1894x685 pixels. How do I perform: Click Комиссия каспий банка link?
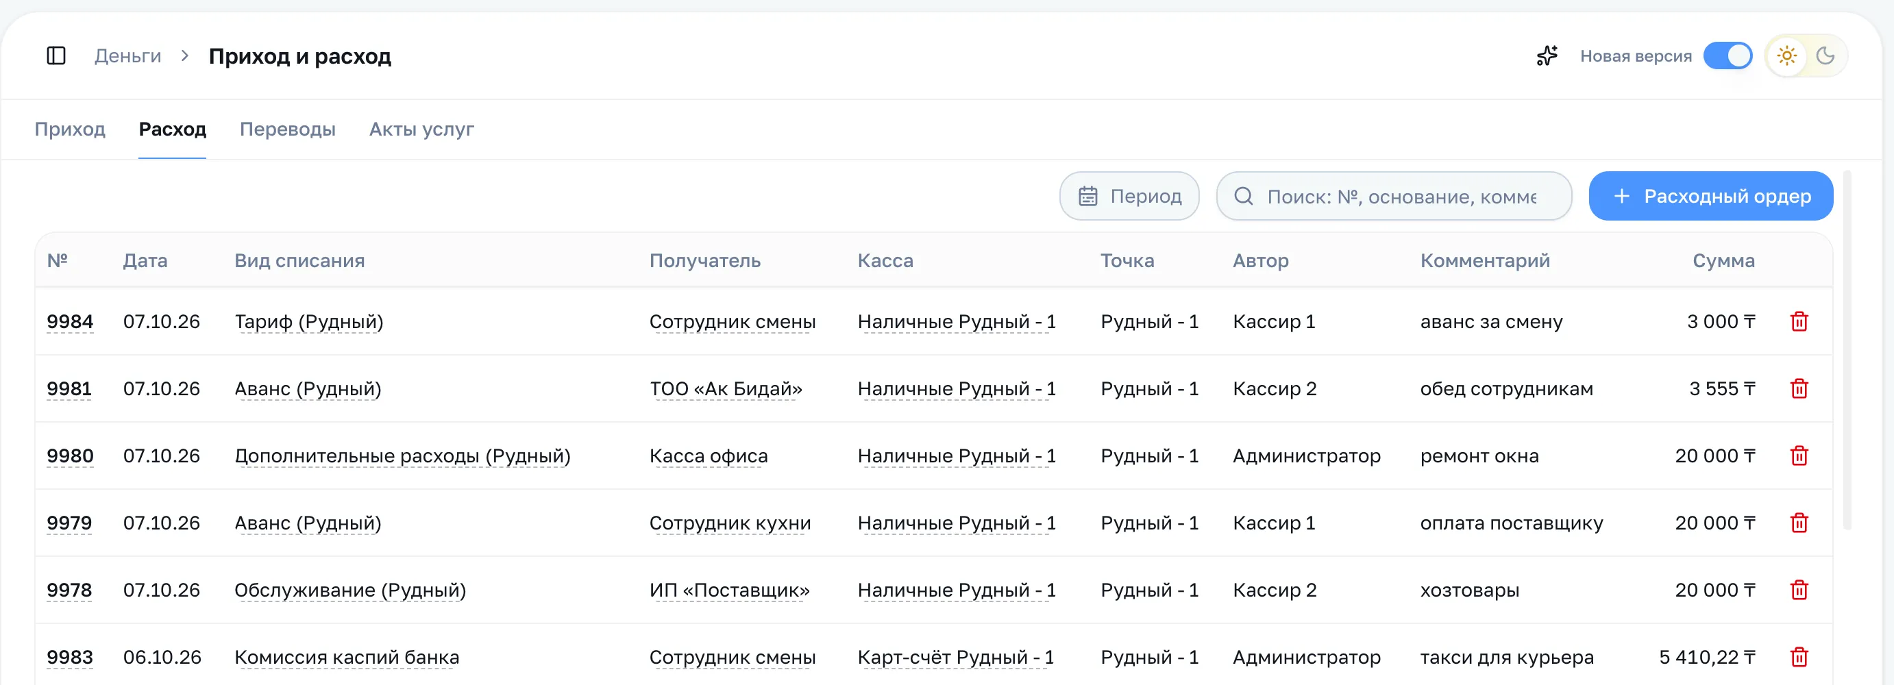[x=346, y=658]
